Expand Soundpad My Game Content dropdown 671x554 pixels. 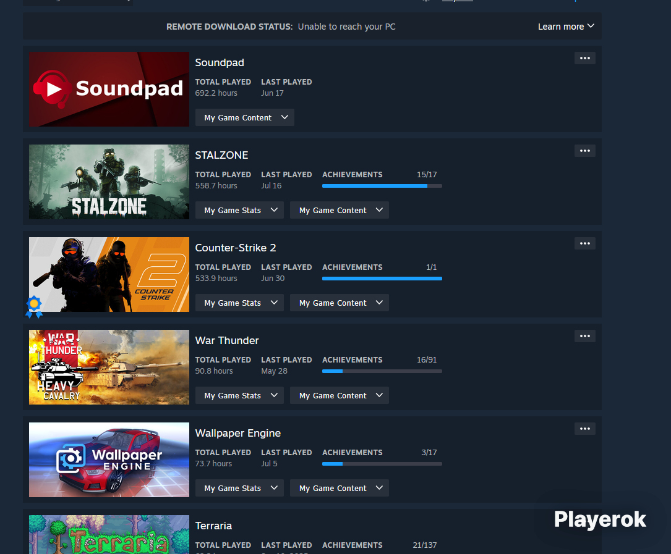click(245, 117)
